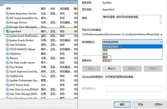Click gear icon of Themes service
Screen dimensions: 167x109
point(7,58)
